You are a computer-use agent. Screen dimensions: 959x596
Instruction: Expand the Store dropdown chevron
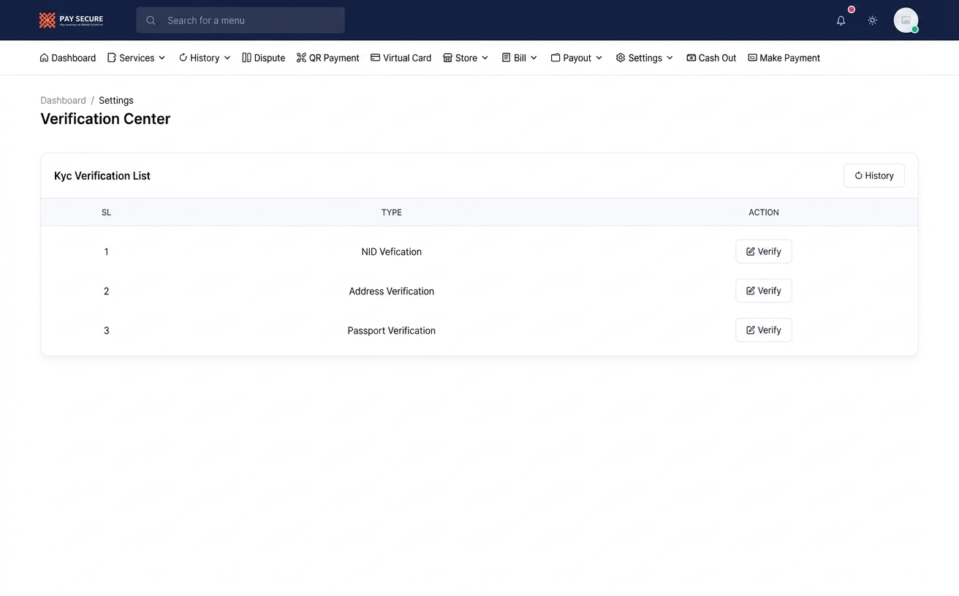click(485, 58)
